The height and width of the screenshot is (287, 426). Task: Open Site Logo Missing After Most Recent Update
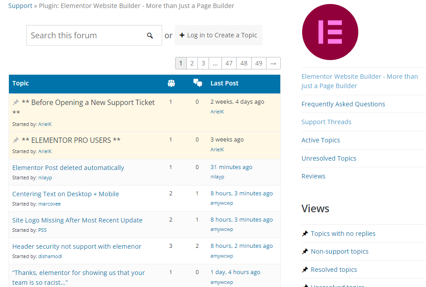(x=78, y=220)
